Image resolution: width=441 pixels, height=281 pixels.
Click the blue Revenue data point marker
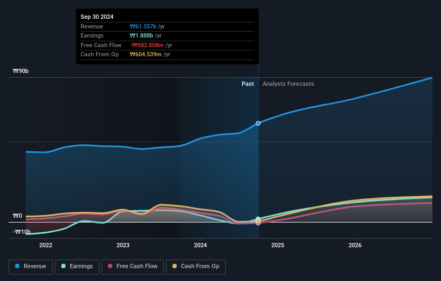(258, 123)
